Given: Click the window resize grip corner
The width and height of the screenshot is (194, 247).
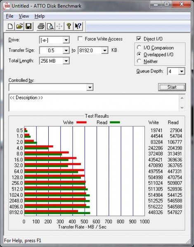Looking at the screenshot, I should pyautogui.click(x=188, y=241).
